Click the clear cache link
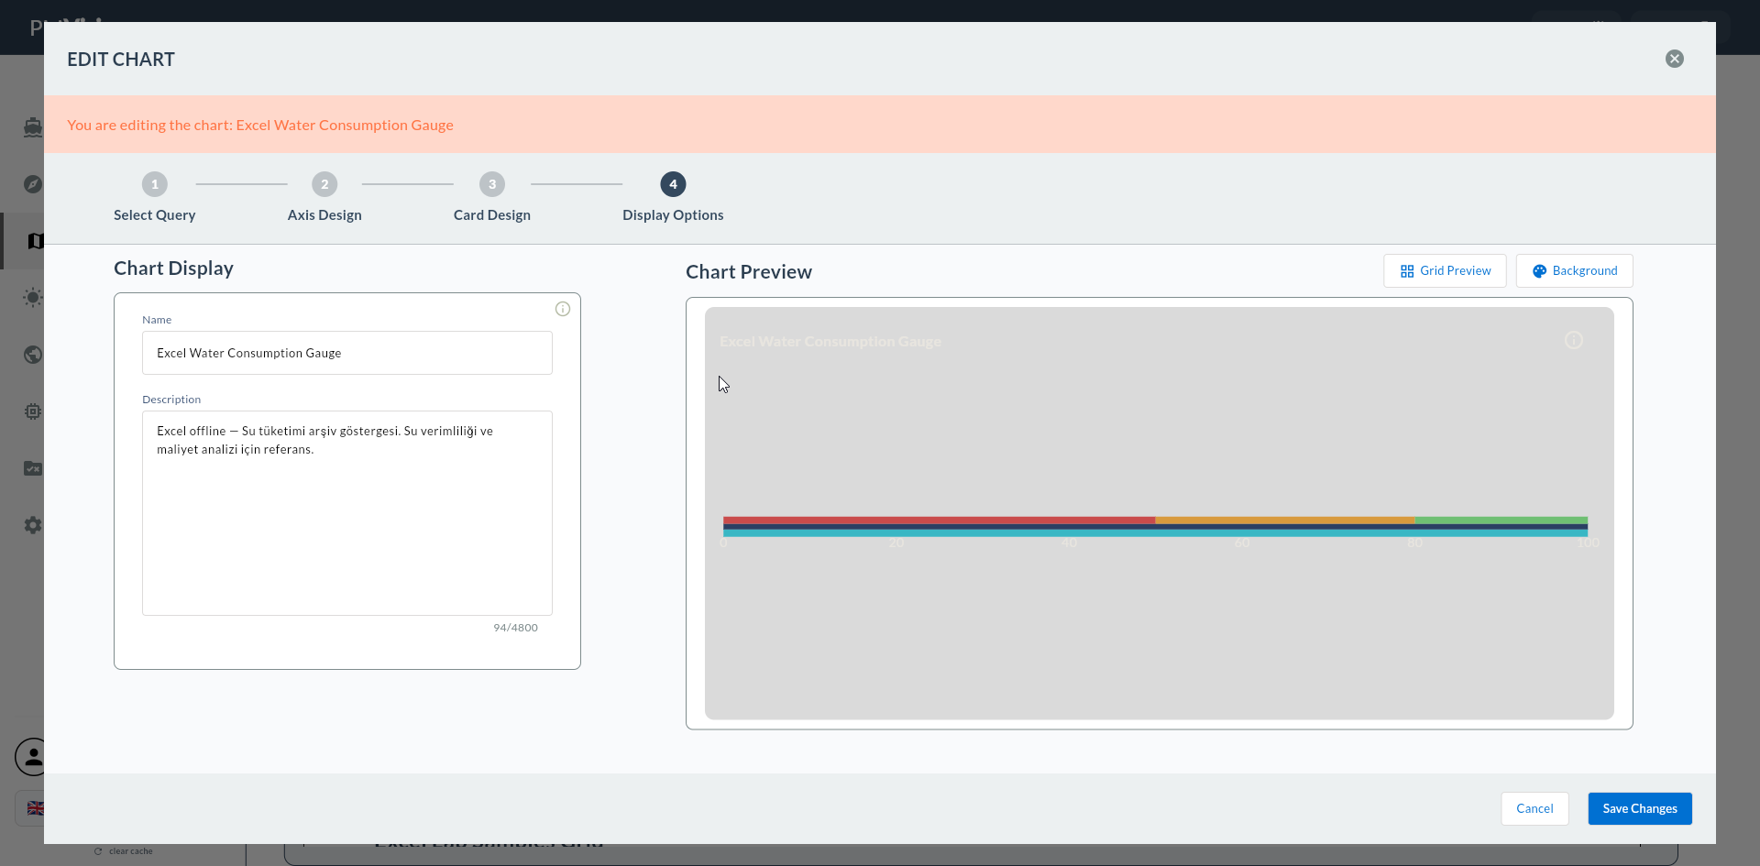The image size is (1760, 866). pyautogui.click(x=124, y=851)
